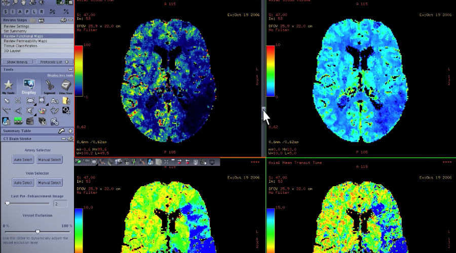
Task: Click Artery Selector Auto Select
Action: click(x=23, y=159)
